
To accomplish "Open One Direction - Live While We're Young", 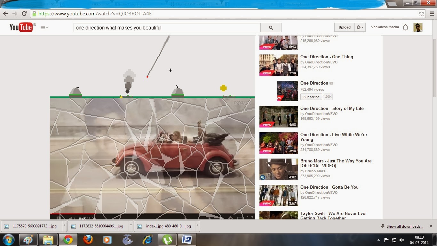I will [333, 137].
